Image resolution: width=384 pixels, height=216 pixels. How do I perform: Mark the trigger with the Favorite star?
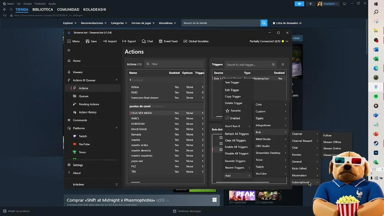click(227, 111)
